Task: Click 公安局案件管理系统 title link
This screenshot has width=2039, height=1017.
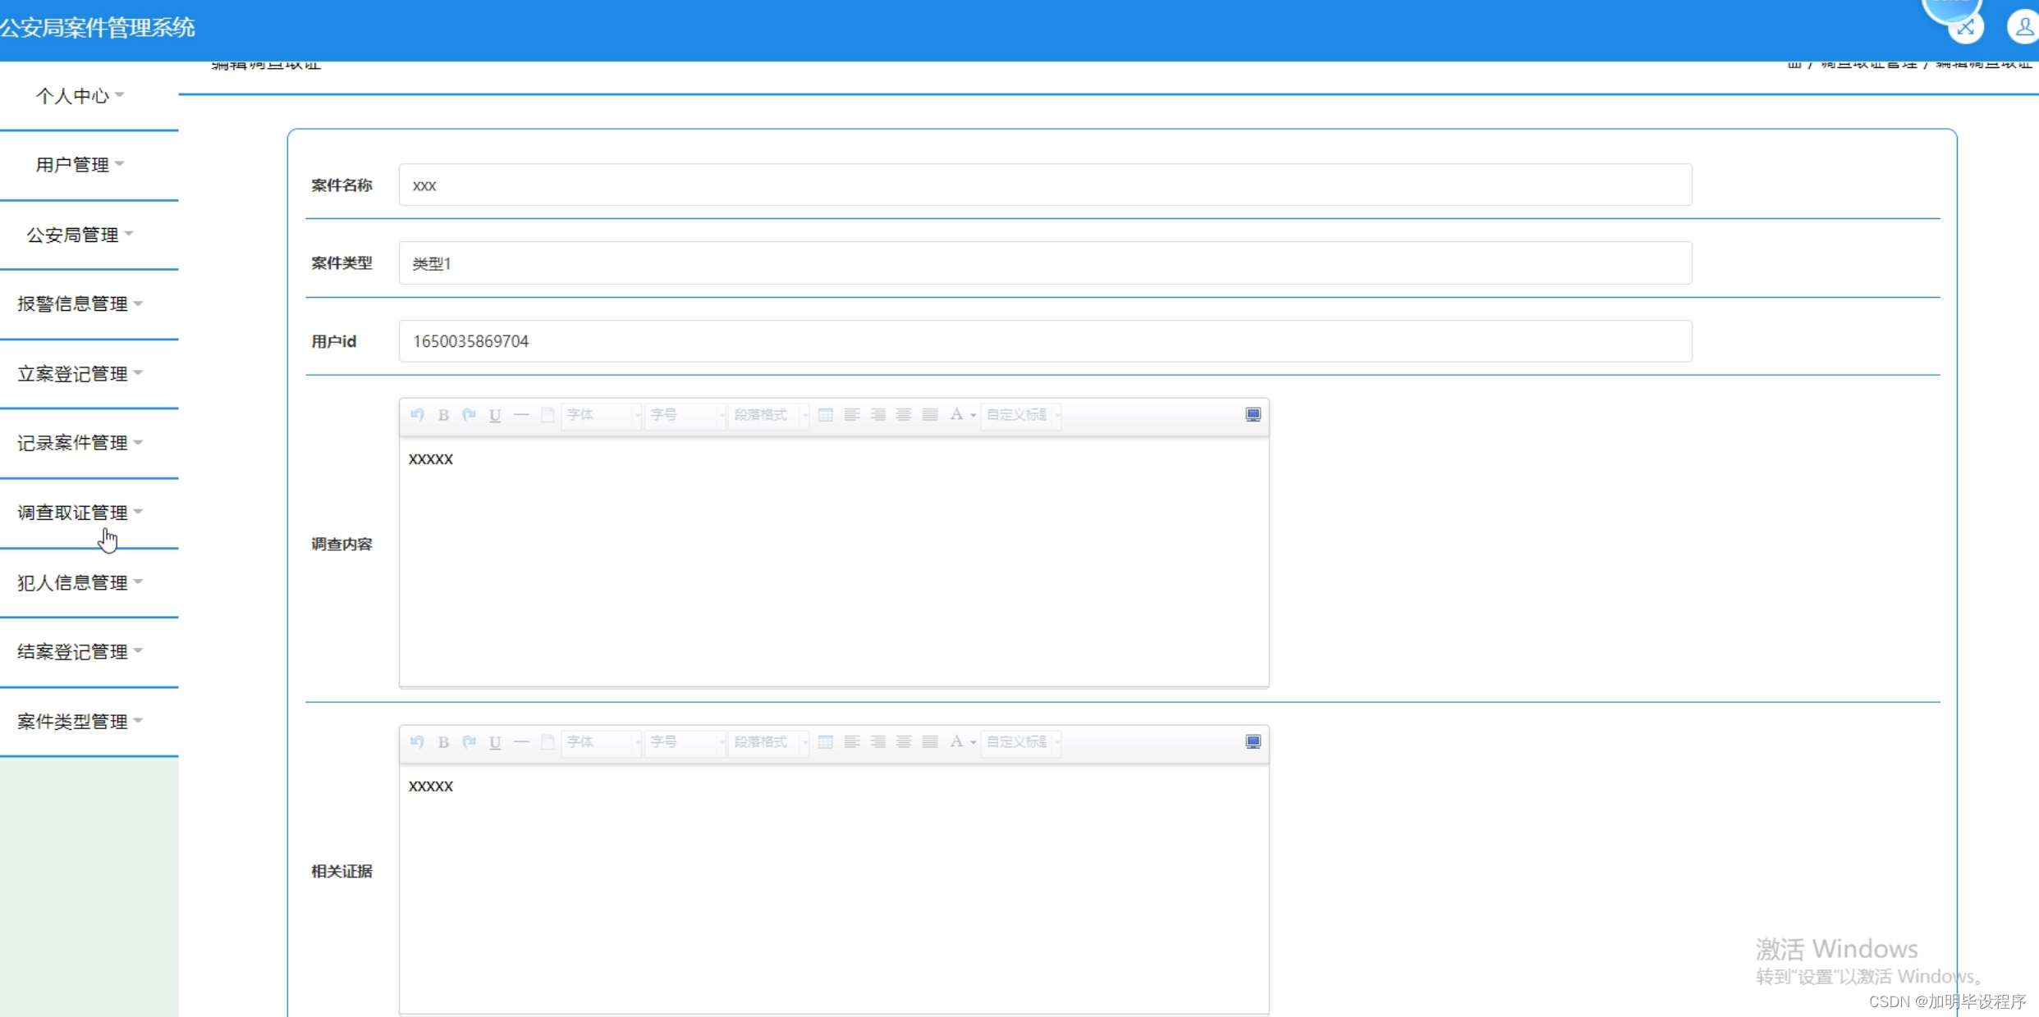Action: (x=98, y=28)
